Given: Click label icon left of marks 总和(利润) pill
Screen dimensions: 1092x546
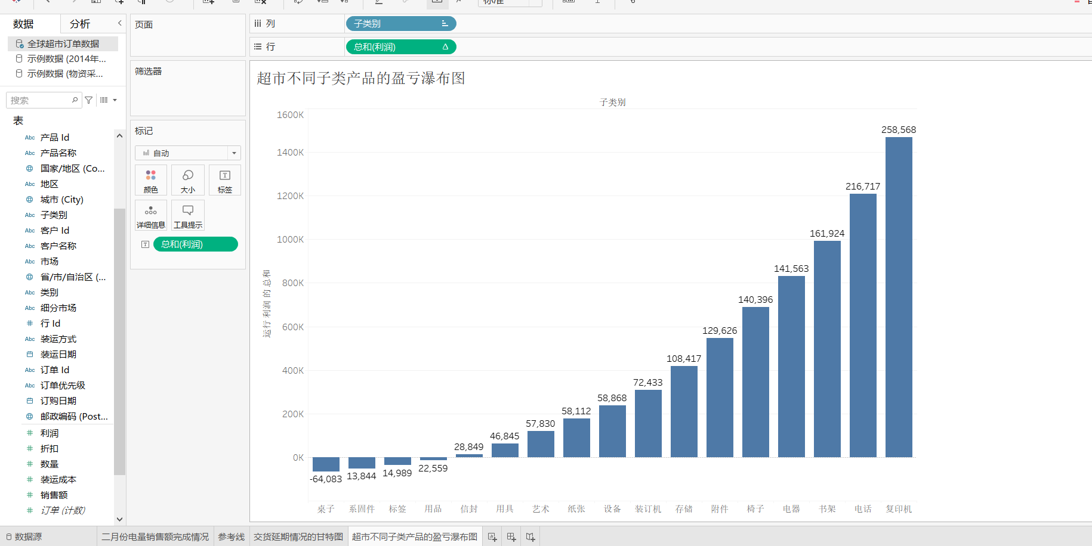Looking at the screenshot, I should point(145,244).
